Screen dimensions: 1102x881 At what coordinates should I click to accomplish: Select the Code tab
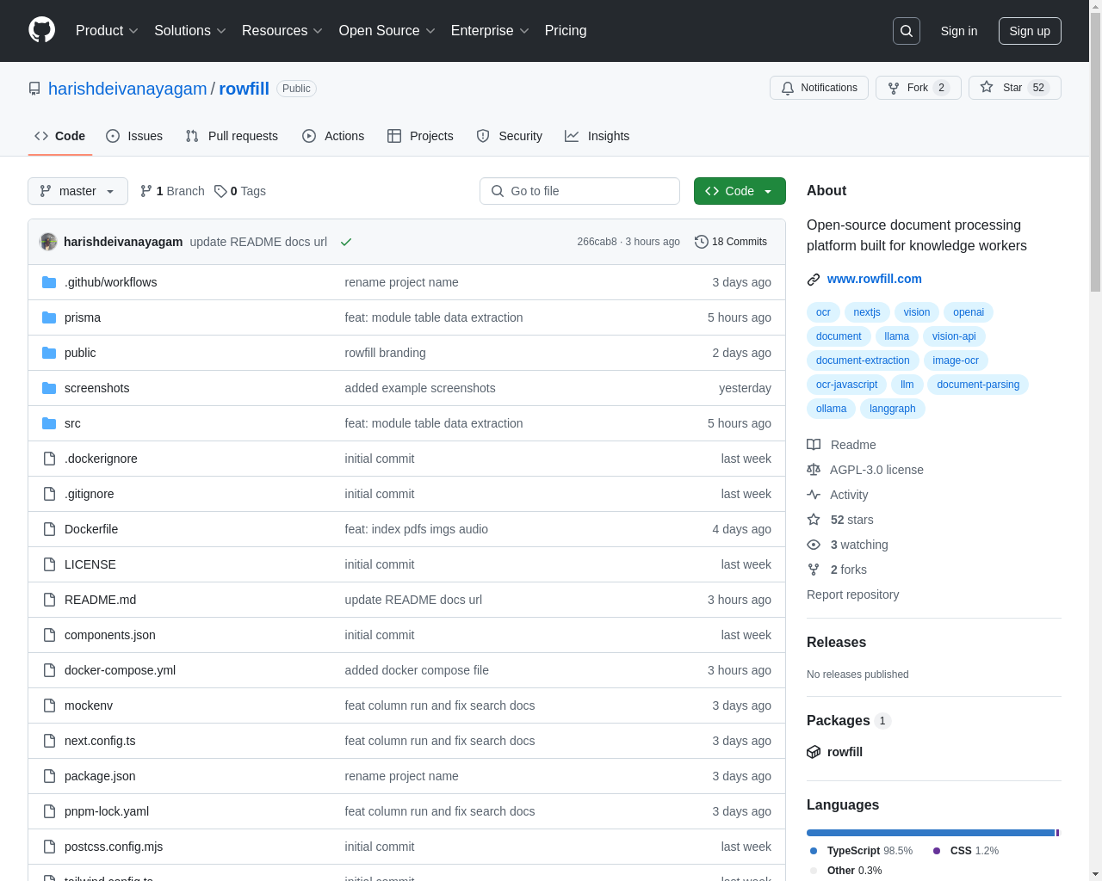pos(59,136)
